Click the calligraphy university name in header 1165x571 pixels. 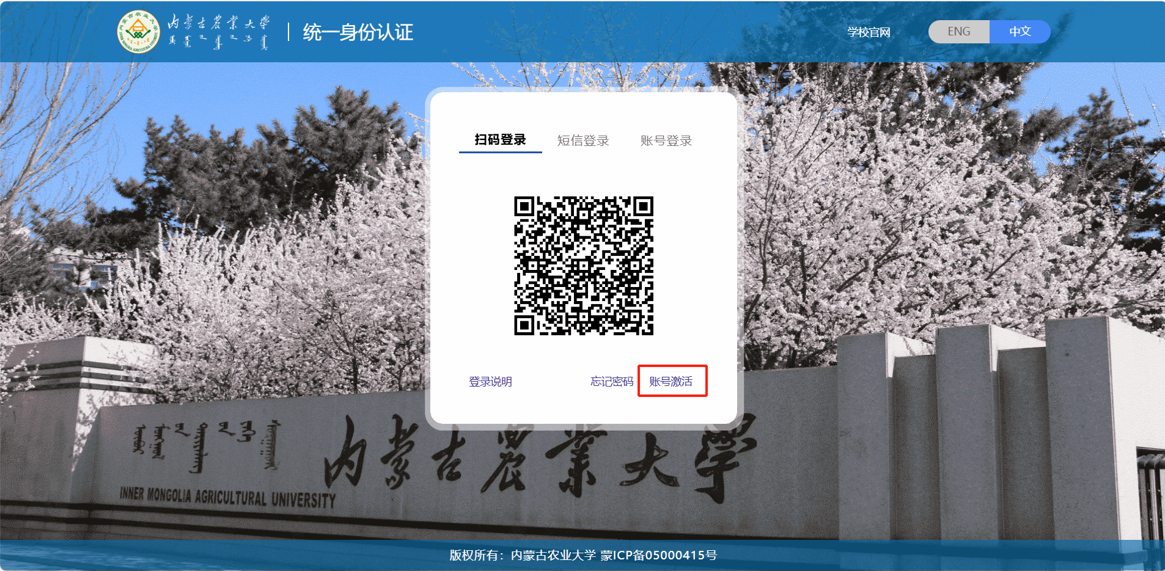(x=218, y=23)
